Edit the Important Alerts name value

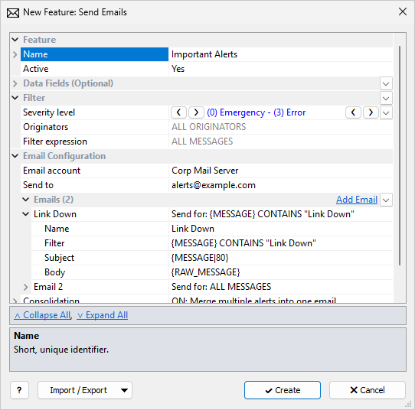click(x=280, y=54)
